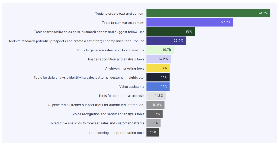Click the 'AI-driven marketing tools' label
279x145 pixels.
click(x=125, y=68)
